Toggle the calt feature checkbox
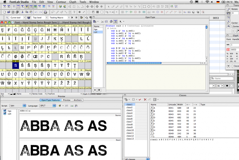 [x=5, y=114]
